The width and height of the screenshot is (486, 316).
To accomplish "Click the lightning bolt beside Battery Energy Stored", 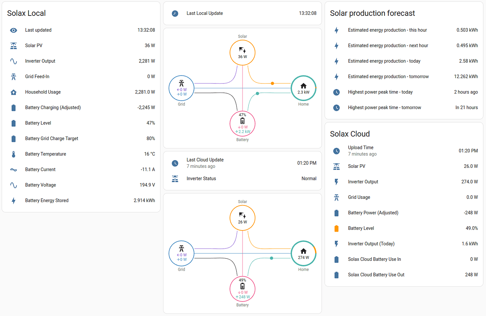I will (x=13, y=200).
